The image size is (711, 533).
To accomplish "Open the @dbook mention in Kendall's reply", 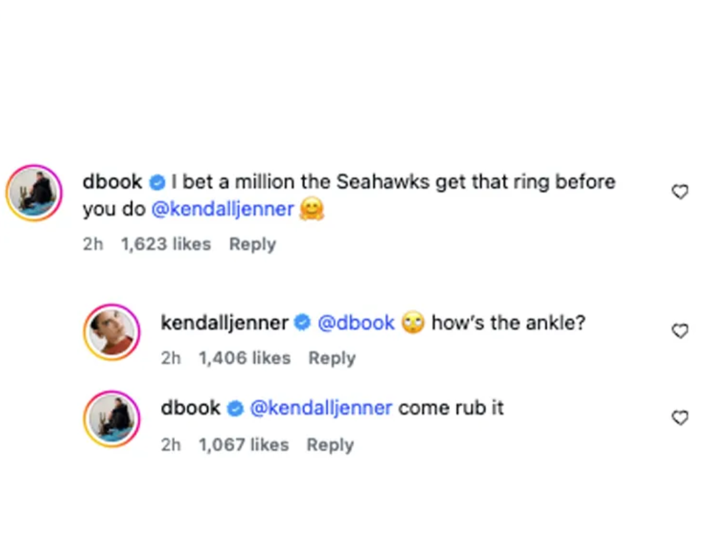I will pos(356,323).
